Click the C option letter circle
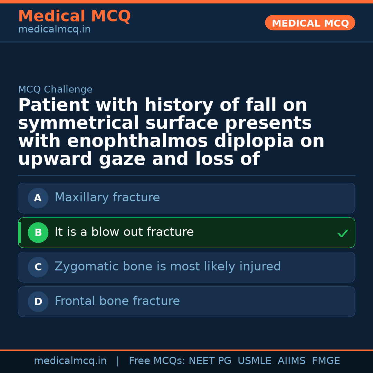Image resolution: width=373 pixels, height=373 pixels. tap(38, 267)
